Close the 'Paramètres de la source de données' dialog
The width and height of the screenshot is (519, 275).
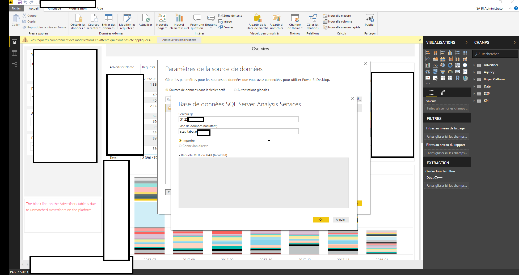(x=366, y=63)
